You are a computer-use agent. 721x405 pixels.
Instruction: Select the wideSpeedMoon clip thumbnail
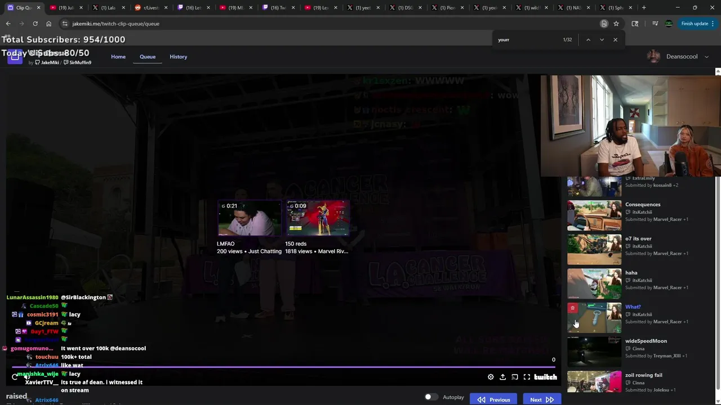[594, 352]
